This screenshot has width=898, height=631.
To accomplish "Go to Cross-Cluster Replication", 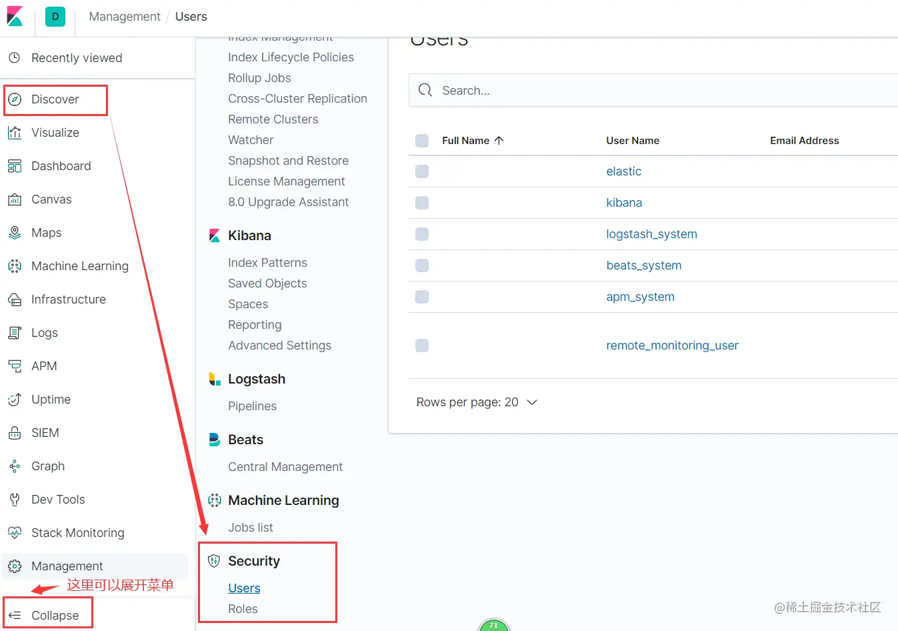I will [x=297, y=99].
